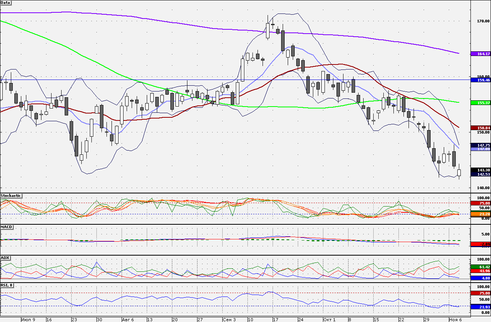Click the green 61.42 ADX value label
Image resolution: width=491 pixels, height=322 pixels.
tap(481, 267)
